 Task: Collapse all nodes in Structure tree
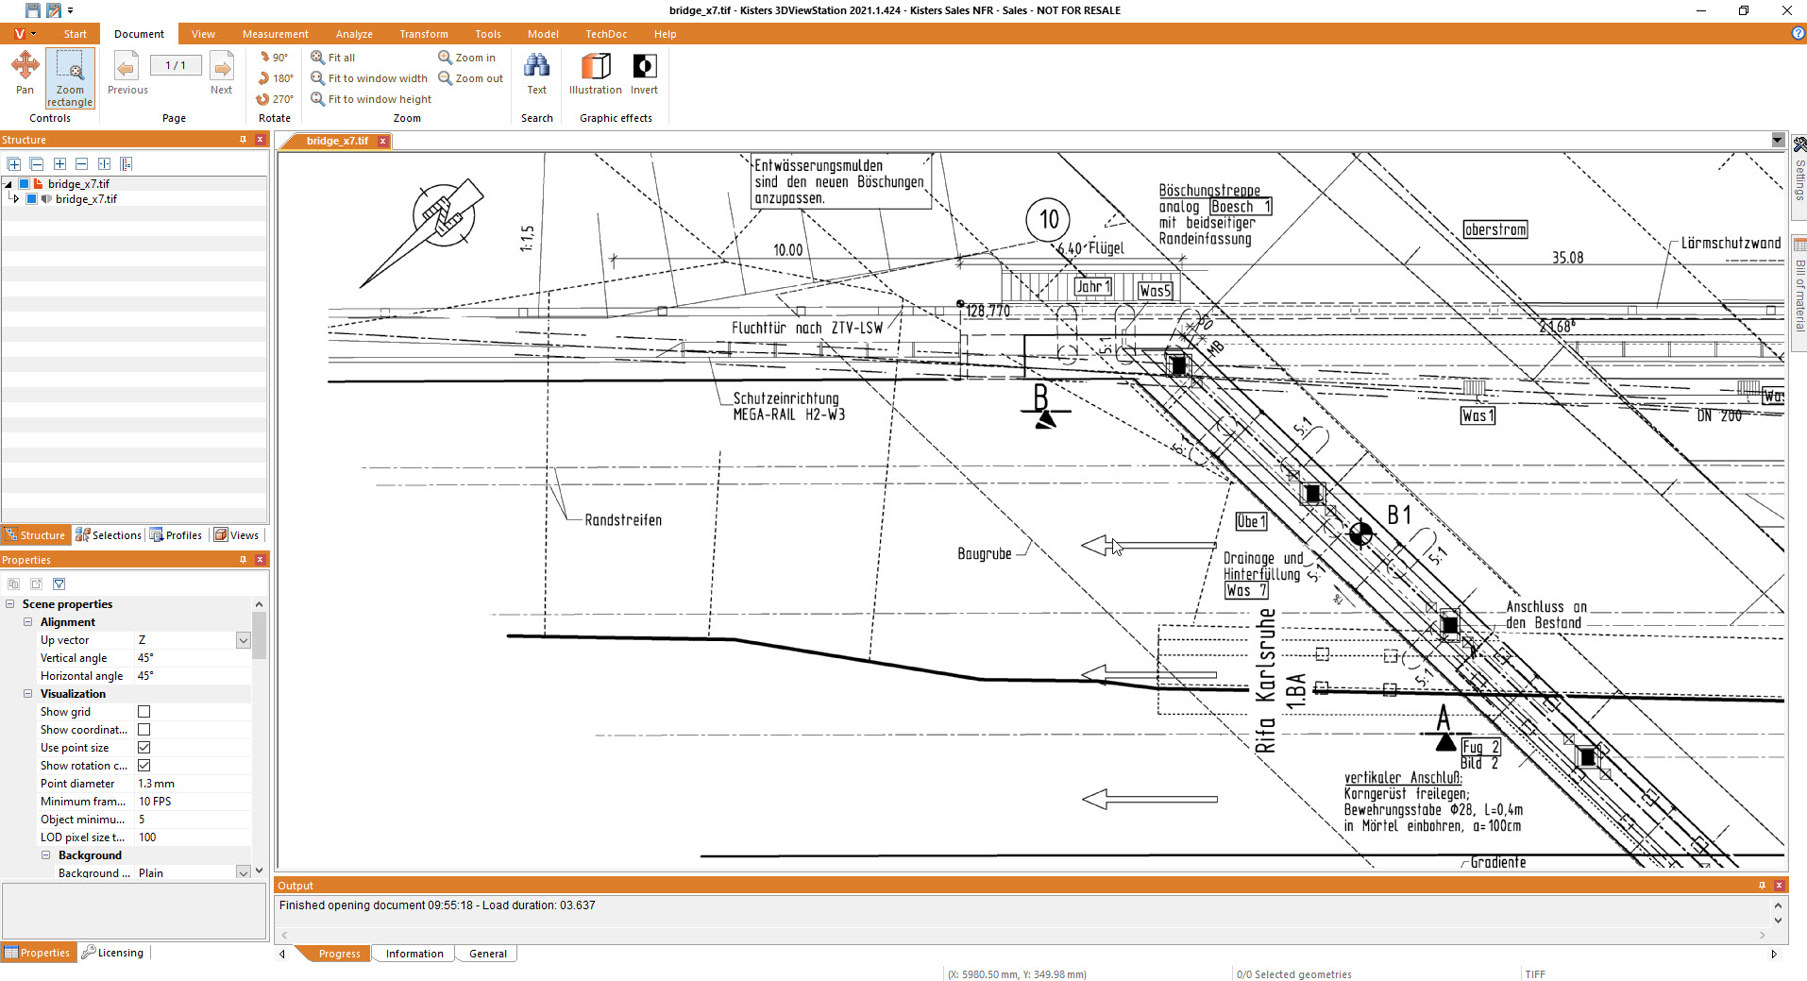coord(37,164)
